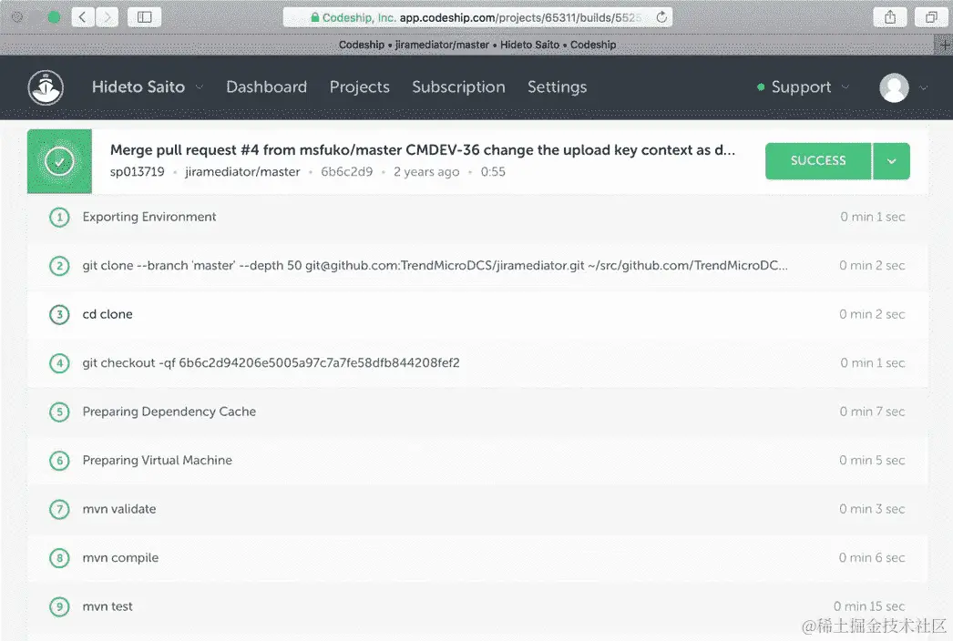Click the green SUCCESS button
The image size is (953, 641).
[x=818, y=161]
